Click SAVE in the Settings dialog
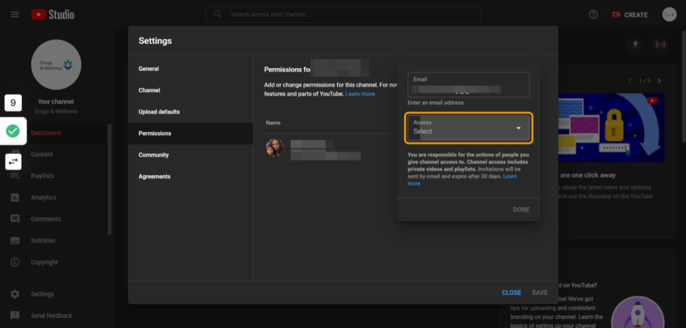The width and height of the screenshot is (686, 328). (540, 292)
